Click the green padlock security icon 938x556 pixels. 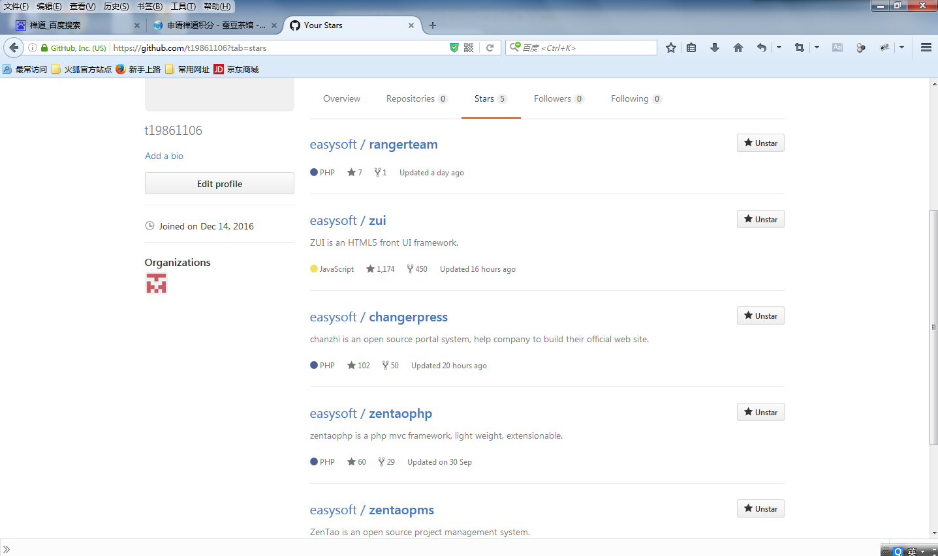coord(44,48)
